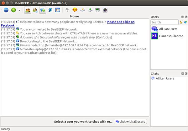Maximize the BeeBEEP window
This screenshot has width=188, height=131.
pyautogui.click(x=11, y=3)
